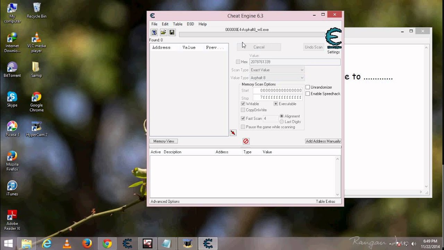Save the table with the floppy icon
The width and height of the screenshot is (444, 250).
(x=172, y=32)
